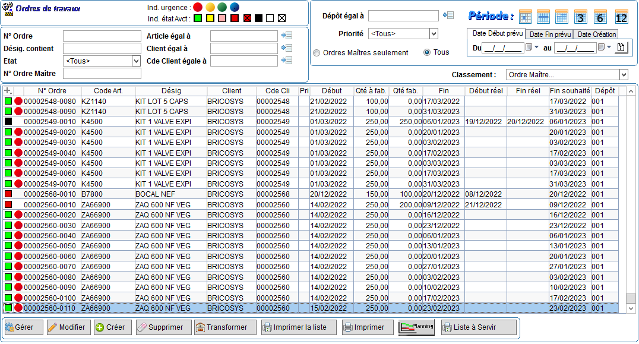Click the N° Ordre input field
This screenshot has height=344, width=639.
(x=102, y=36)
